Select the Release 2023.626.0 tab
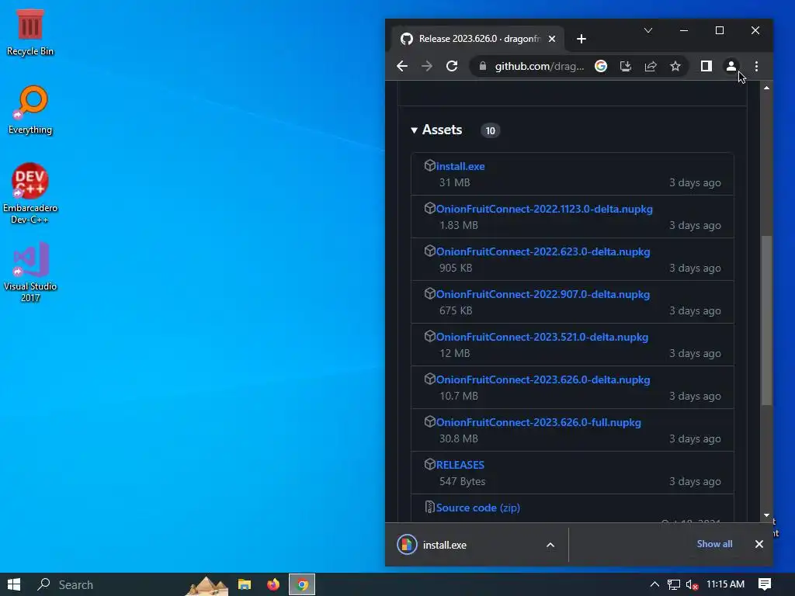Viewport: 795px width, 596px height. click(x=479, y=39)
